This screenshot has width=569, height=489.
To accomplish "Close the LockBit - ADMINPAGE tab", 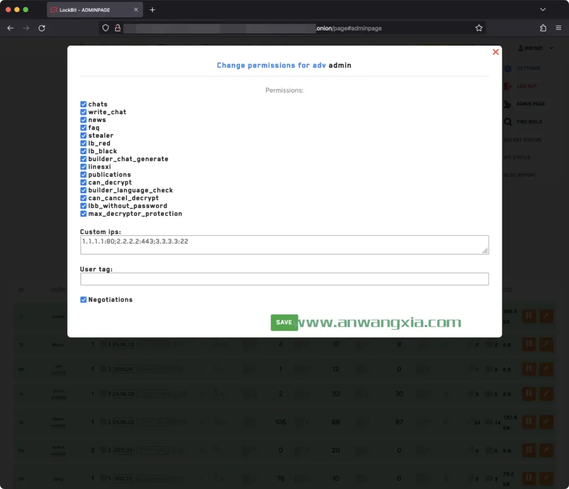I will pyautogui.click(x=136, y=10).
